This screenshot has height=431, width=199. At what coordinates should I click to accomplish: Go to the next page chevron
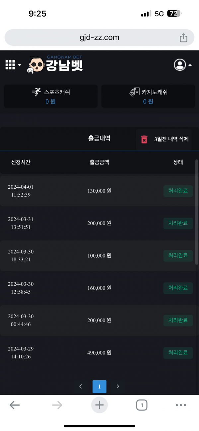pos(118,386)
